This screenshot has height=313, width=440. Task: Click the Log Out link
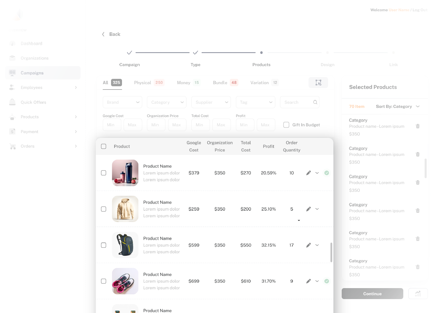point(420,10)
